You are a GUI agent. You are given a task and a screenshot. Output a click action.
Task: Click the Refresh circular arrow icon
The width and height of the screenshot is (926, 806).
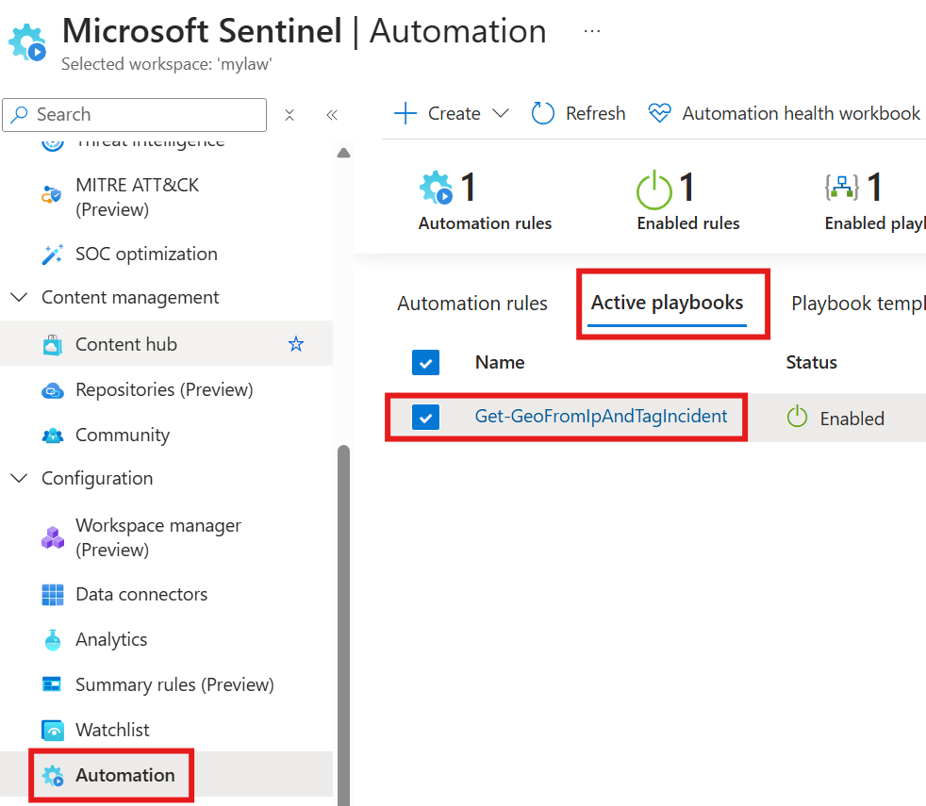pos(542,113)
